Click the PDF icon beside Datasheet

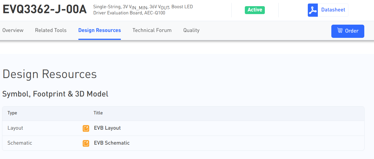point(313,10)
